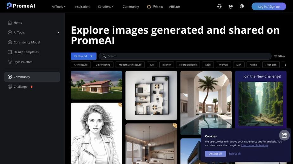Filter by Man tag
The width and height of the screenshot is (293, 164).
pyautogui.click(x=239, y=65)
